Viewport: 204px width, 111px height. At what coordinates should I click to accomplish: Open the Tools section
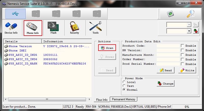96,28
